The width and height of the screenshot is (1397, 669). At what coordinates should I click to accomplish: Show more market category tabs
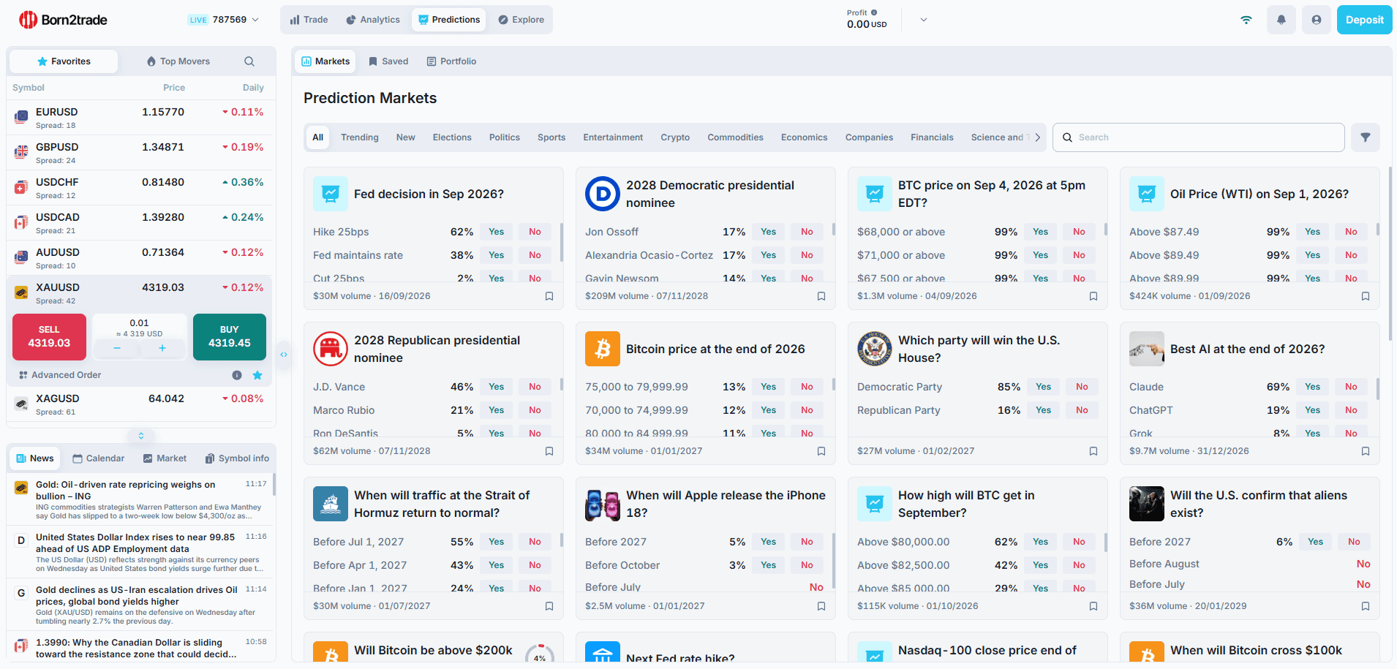pos(1037,137)
